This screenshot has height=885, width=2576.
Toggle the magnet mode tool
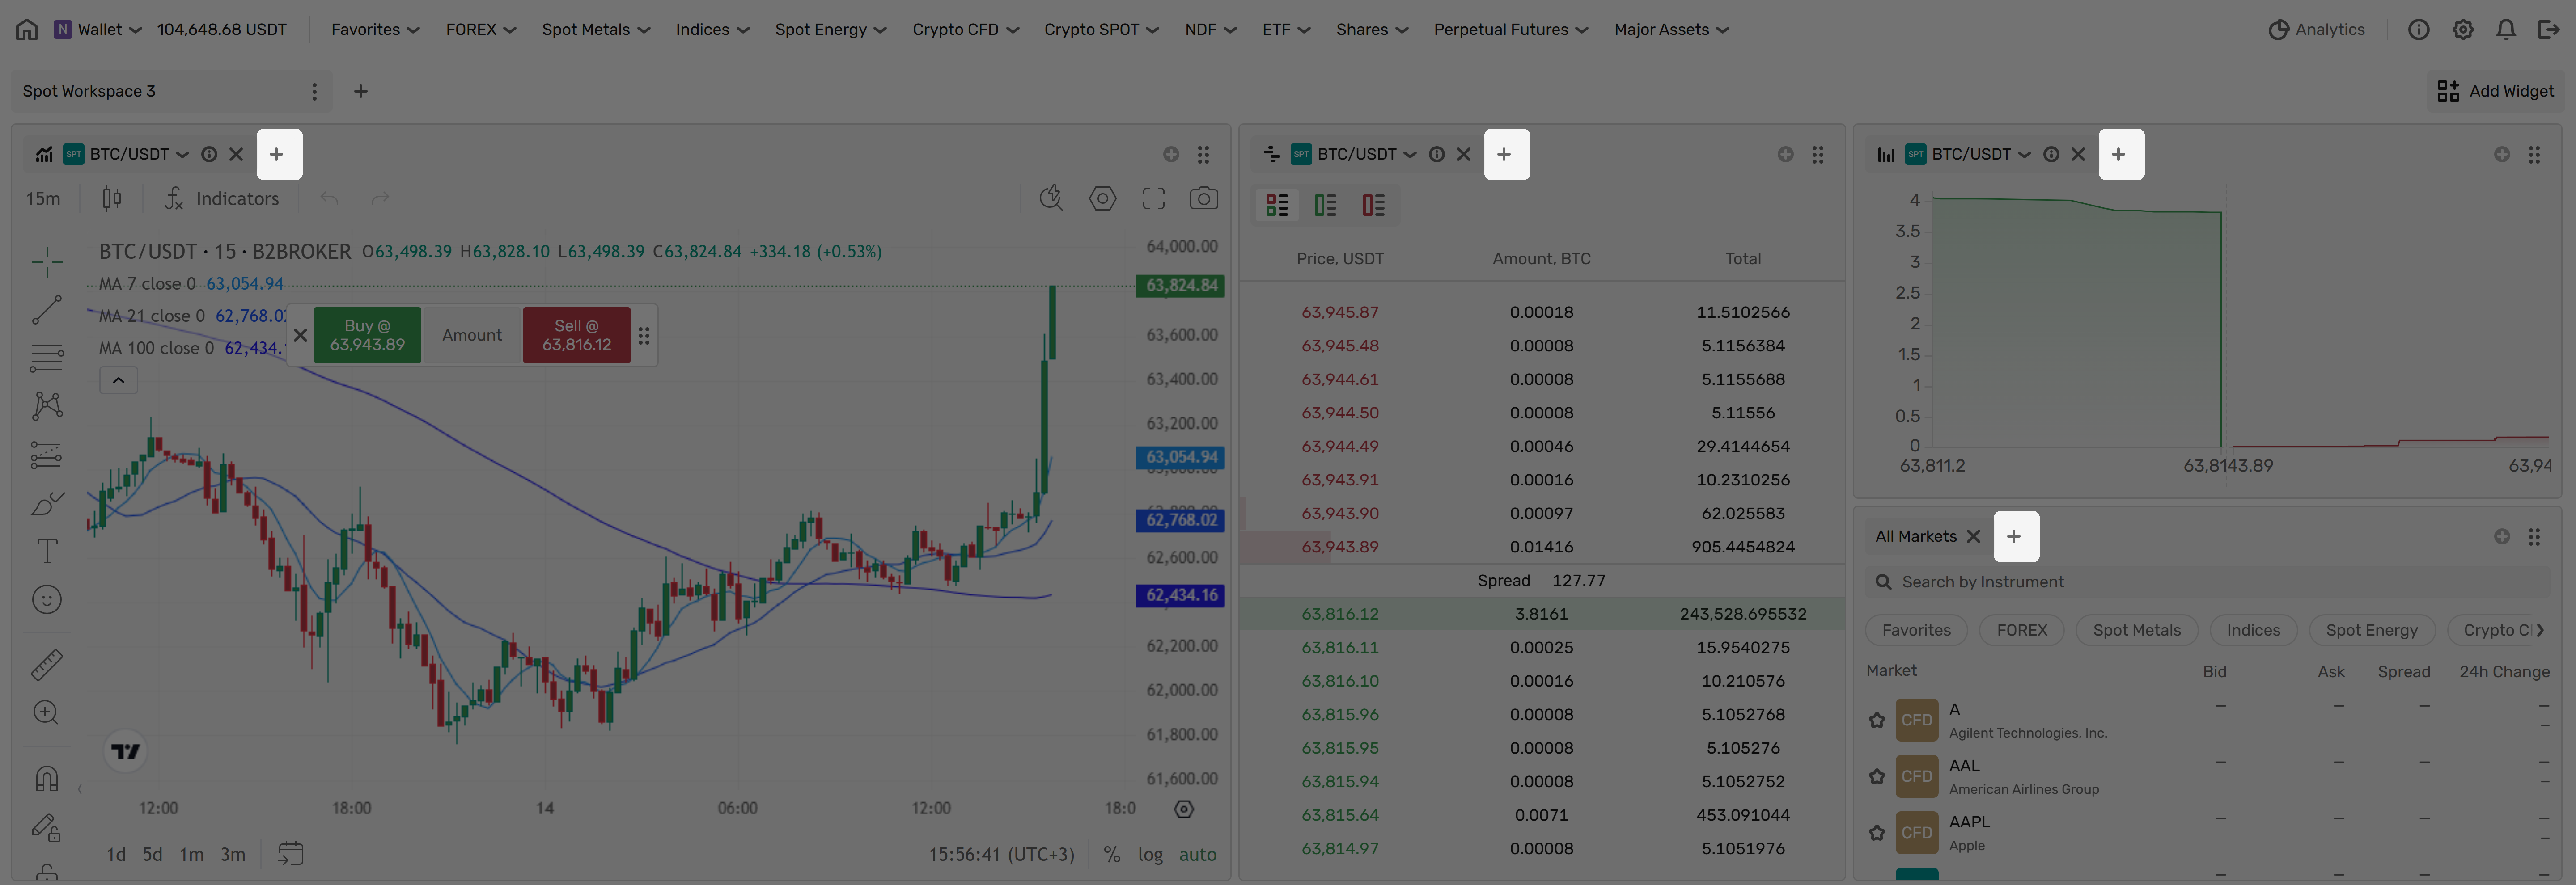pos(46,778)
